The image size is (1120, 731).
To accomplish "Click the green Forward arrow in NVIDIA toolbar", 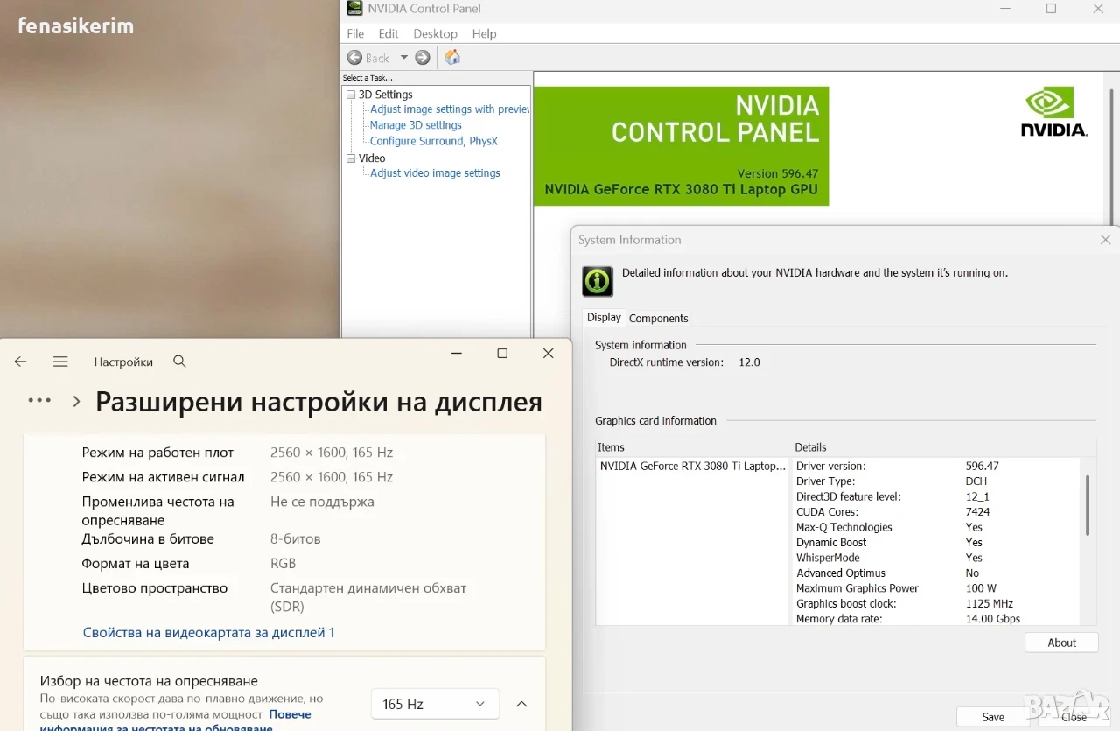I will click(423, 58).
